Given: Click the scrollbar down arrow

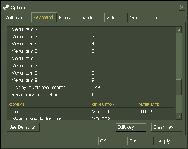Looking at the screenshot, I should pyautogui.click(x=179, y=116).
